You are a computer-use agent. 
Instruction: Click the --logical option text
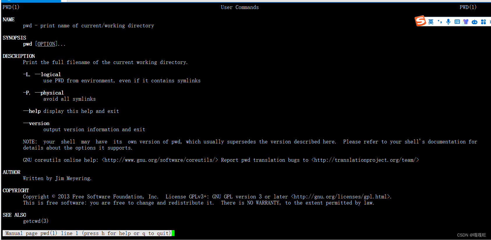(x=48, y=74)
